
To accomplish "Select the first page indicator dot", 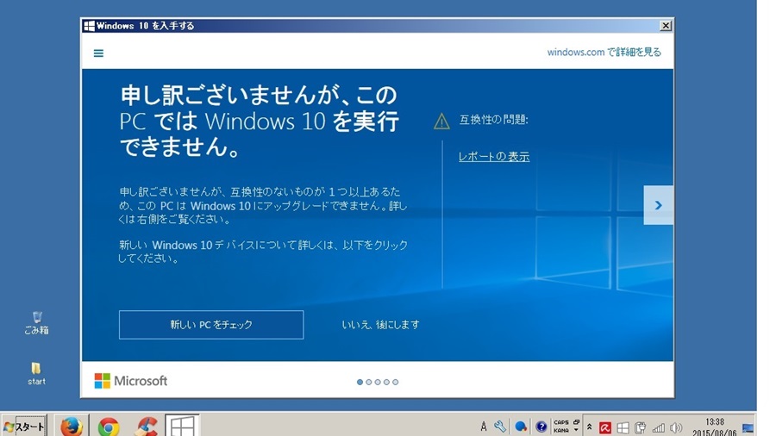I will 360,382.
